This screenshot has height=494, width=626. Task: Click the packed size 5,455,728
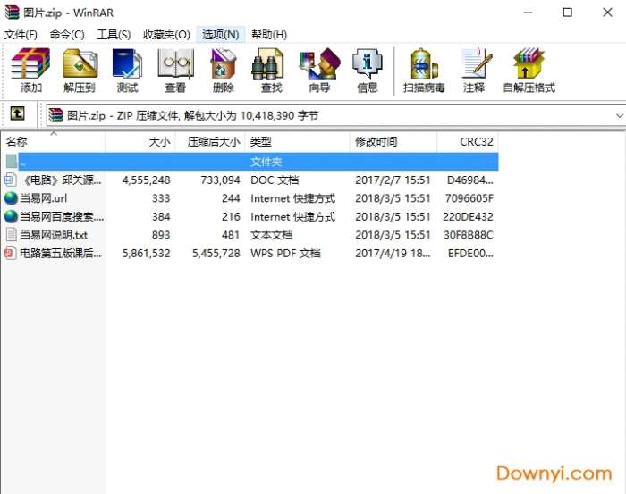point(216,254)
